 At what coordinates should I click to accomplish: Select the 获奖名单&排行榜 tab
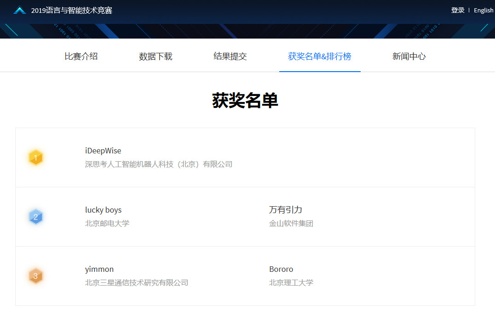pos(320,56)
